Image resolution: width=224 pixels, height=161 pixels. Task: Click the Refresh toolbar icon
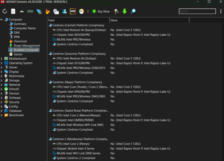coord(5,11)
